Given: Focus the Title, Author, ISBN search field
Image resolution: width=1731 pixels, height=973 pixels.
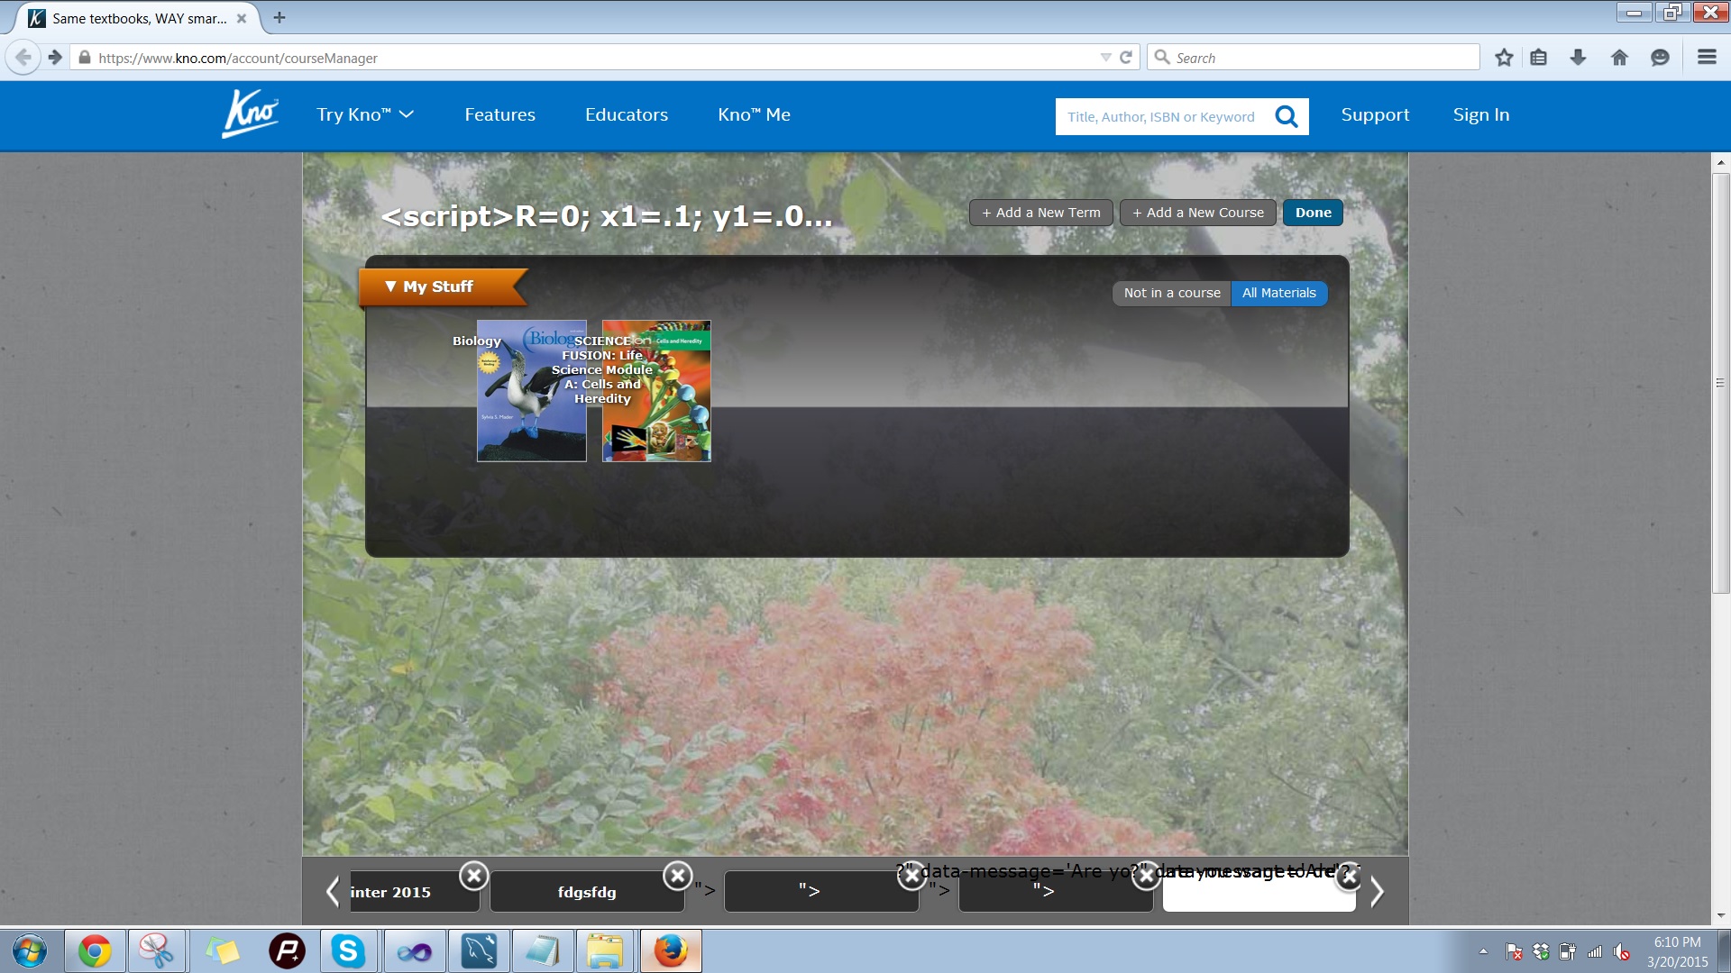Looking at the screenshot, I should click(1163, 116).
